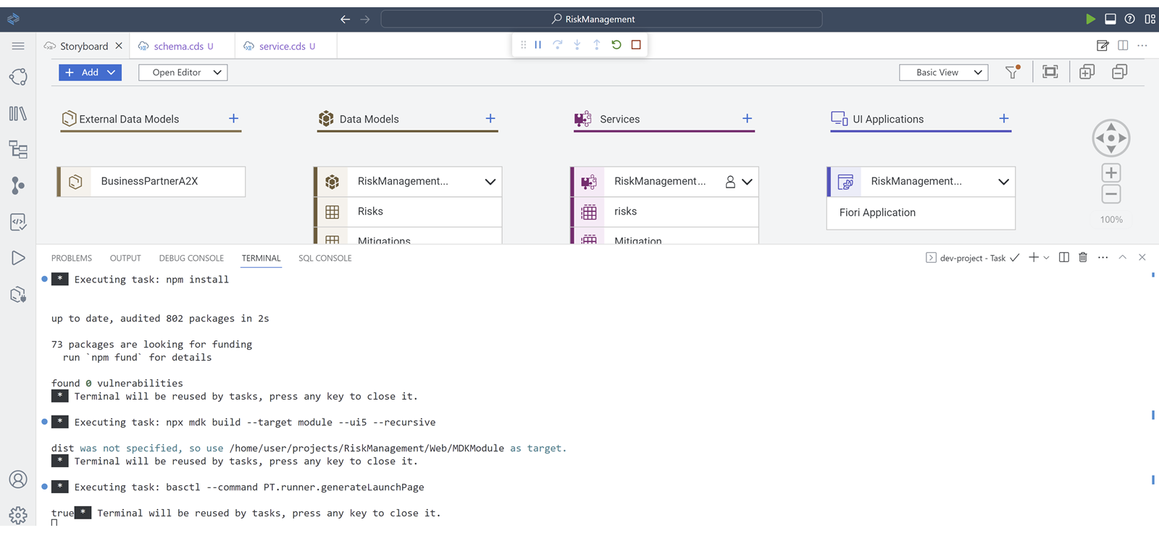The height and width of the screenshot is (533, 1159).
Task: Open the Open Editor dropdown
Action: (183, 72)
